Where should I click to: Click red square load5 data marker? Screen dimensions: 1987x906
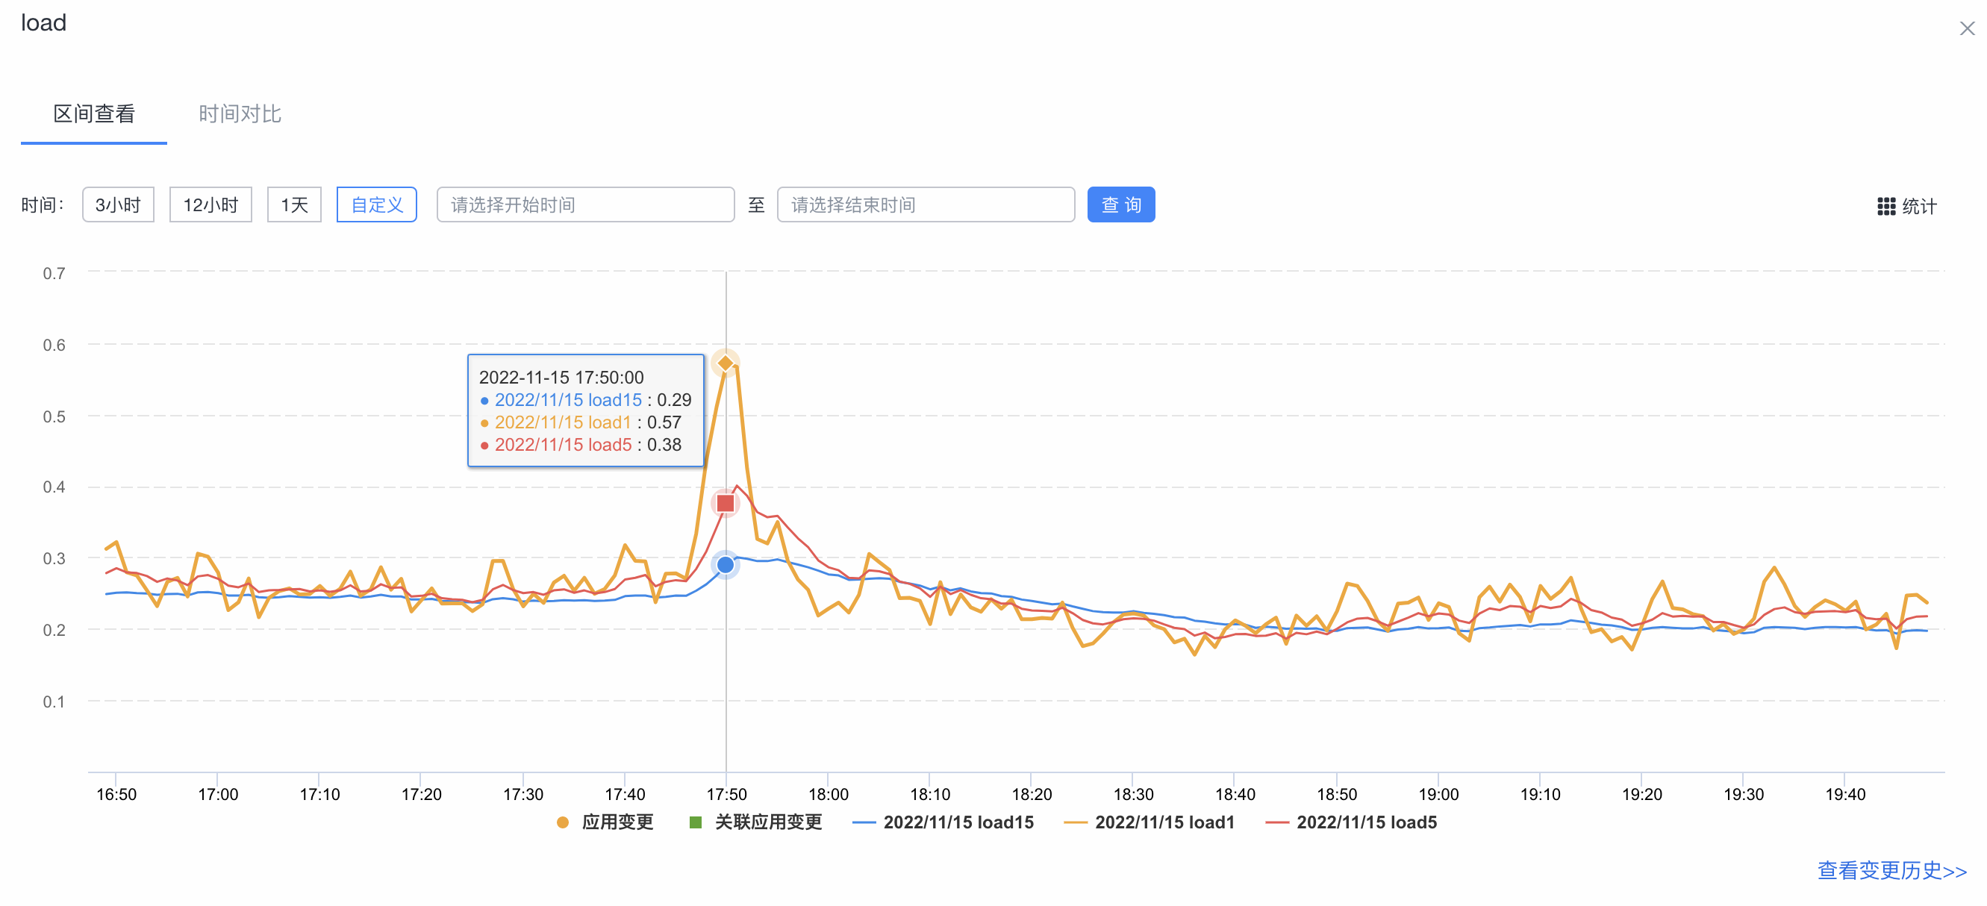click(x=725, y=504)
